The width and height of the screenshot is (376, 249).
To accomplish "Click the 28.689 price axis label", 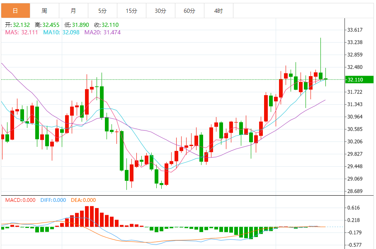I will point(355,192).
